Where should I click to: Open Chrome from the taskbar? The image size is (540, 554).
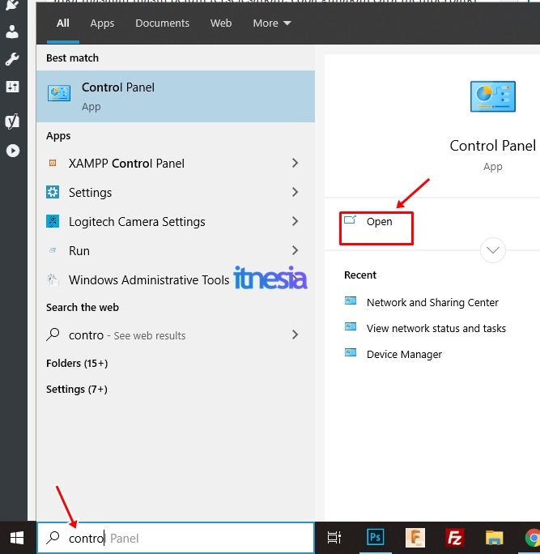[x=533, y=538]
